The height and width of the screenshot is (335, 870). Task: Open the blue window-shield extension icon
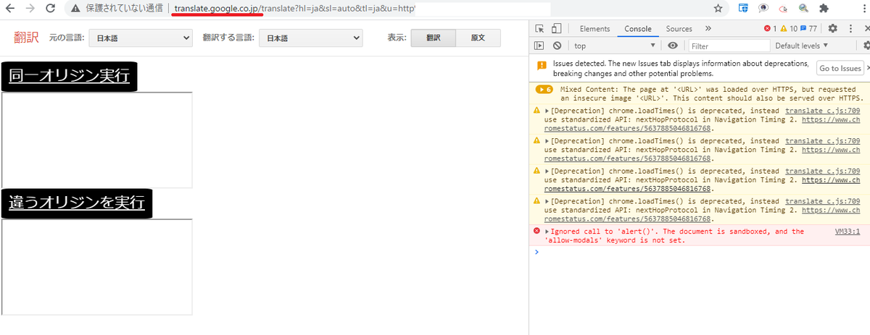click(x=743, y=9)
